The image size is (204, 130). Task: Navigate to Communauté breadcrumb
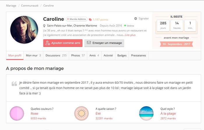[29, 6]
